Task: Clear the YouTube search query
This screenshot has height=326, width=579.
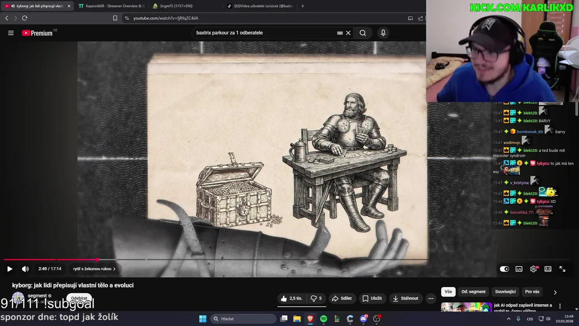Action: click(348, 33)
